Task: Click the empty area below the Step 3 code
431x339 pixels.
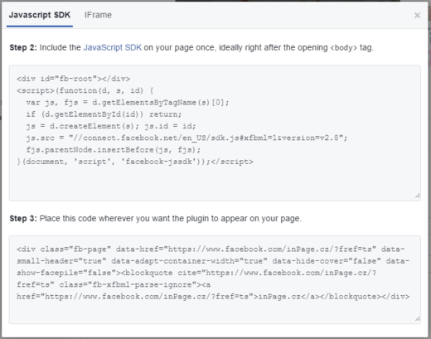Action: pos(215,312)
